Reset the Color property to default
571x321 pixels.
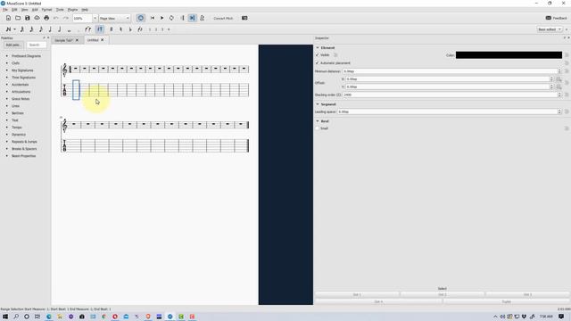567,55
